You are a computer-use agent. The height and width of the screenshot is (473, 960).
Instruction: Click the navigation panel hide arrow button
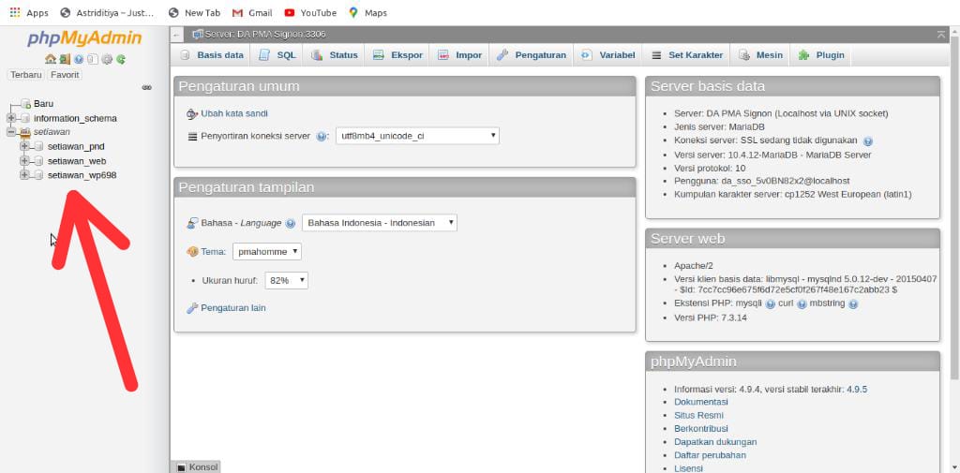176,35
